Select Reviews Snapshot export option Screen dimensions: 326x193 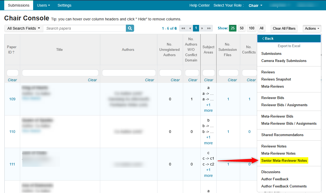click(x=276, y=79)
